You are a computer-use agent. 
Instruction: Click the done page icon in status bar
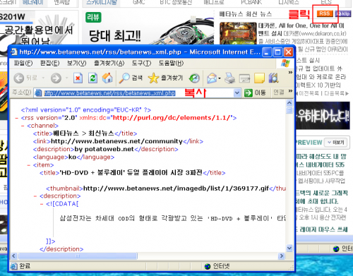click(x=14, y=266)
